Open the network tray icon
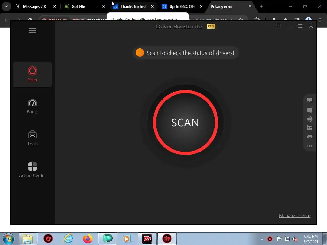Screen dimensions: 327x245 pyautogui.click(x=287, y=239)
